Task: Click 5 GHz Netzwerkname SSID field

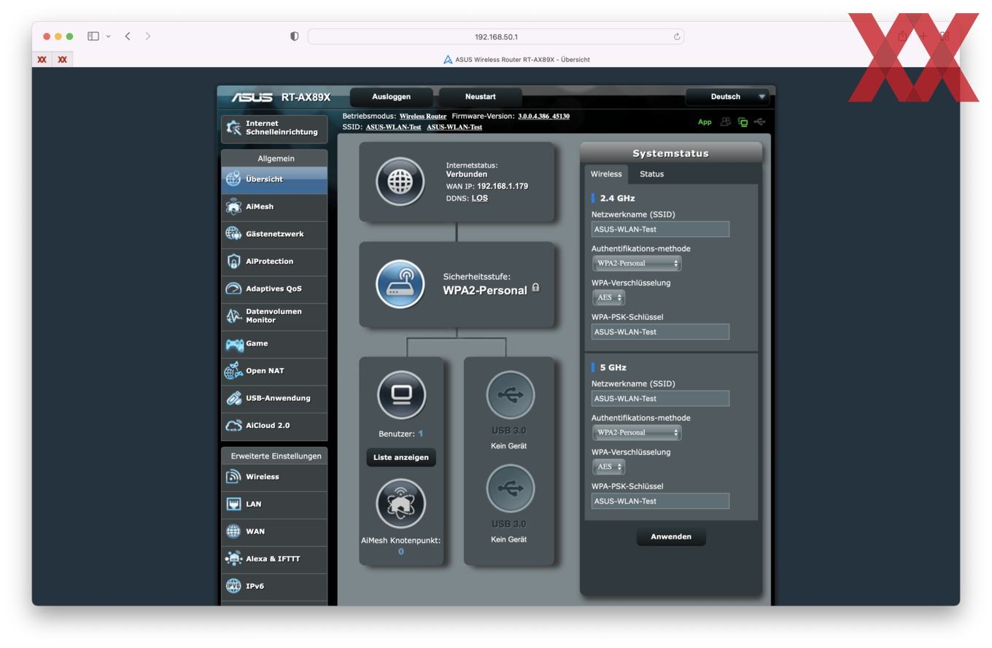Action: click(660, 399)
